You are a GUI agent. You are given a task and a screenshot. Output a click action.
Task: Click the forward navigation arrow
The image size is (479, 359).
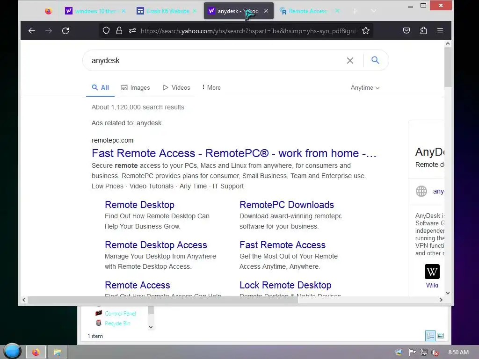click(x=49, y=30)
